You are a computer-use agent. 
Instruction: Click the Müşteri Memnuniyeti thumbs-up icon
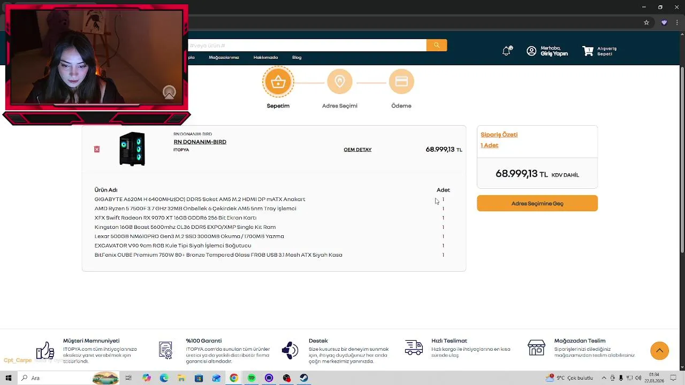[45, 350]
